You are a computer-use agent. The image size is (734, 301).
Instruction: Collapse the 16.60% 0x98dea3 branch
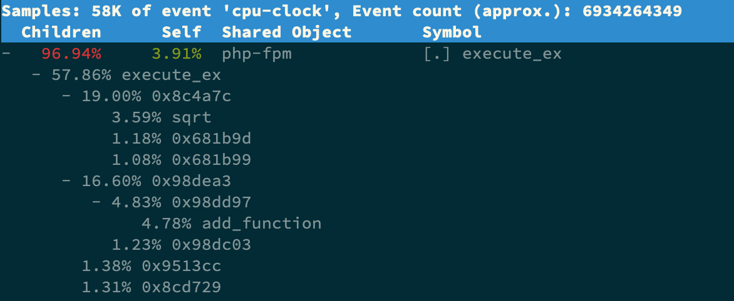66,181
